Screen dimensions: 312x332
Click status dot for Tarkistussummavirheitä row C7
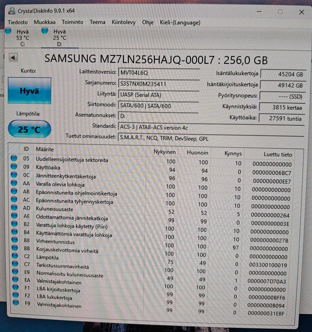click(15, 263)
